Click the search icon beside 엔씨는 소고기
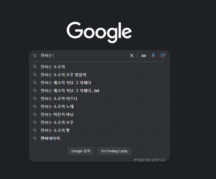Viewport: 216px width, 179px height. pyautogui.click(x=35, y=67)
